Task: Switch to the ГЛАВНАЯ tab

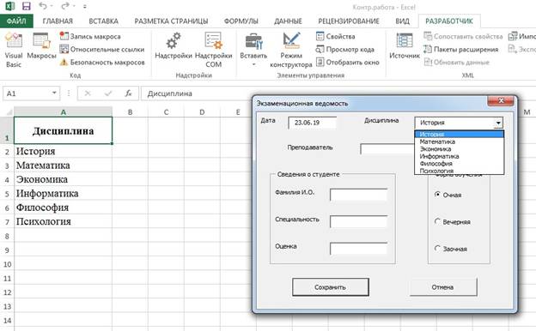Action: point(58,21)
